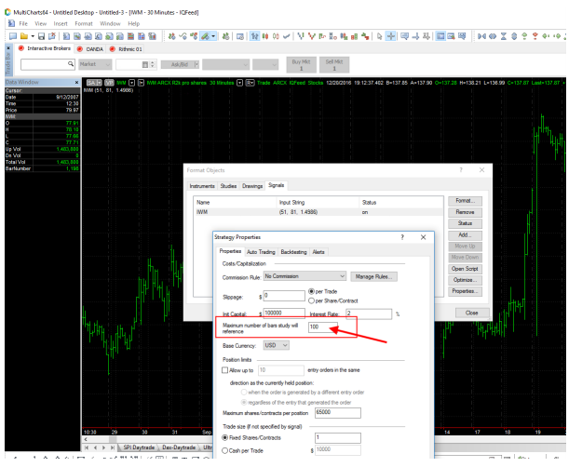
Task: Open the Market order type dropdown
Action: click(x=95, y=64)
